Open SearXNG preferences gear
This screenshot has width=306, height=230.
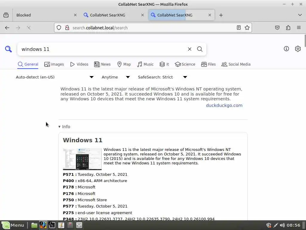(x=298, y=49)
